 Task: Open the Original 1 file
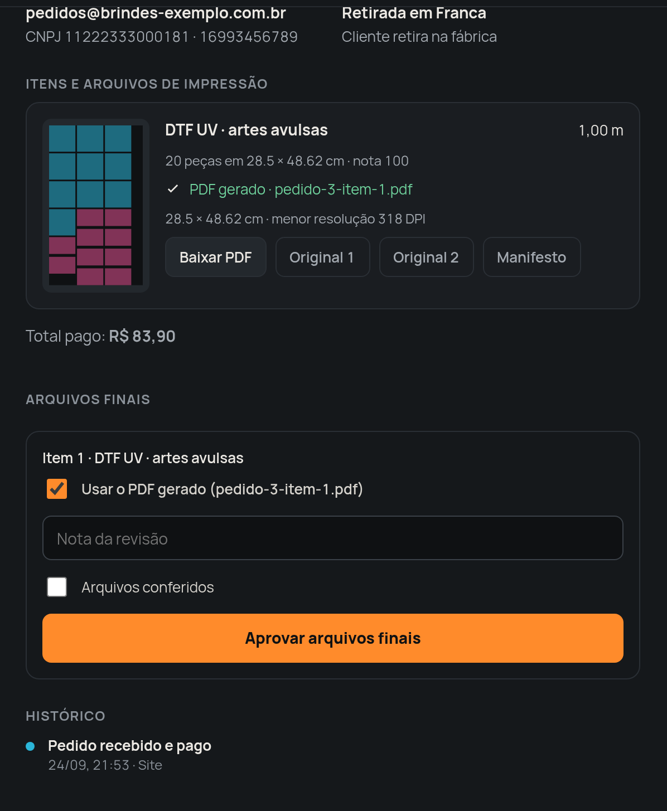pos(322,257)
